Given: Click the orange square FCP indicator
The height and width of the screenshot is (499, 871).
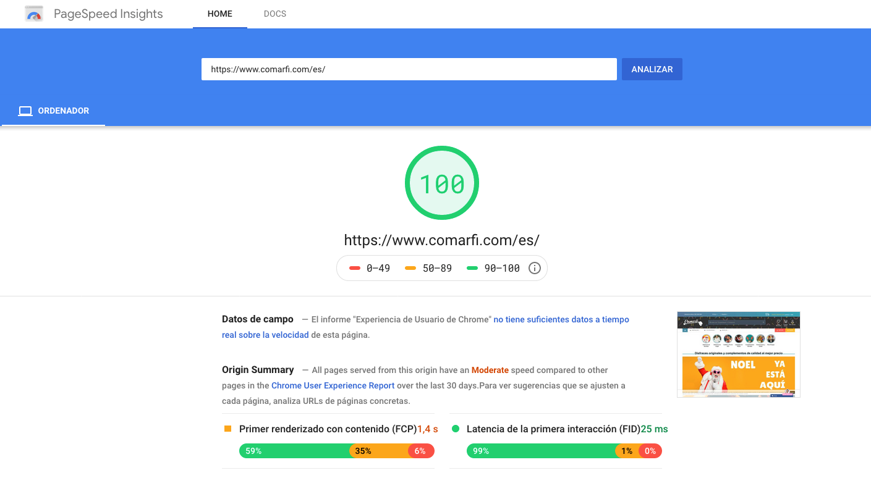Looking at the screenshot, I should tap(227, 429).
